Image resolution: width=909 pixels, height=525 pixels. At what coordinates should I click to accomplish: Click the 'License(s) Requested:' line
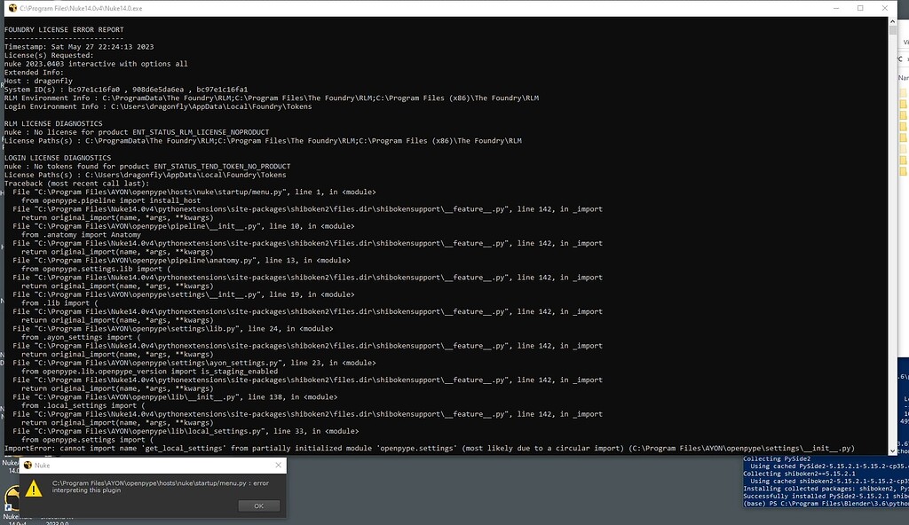50,56
